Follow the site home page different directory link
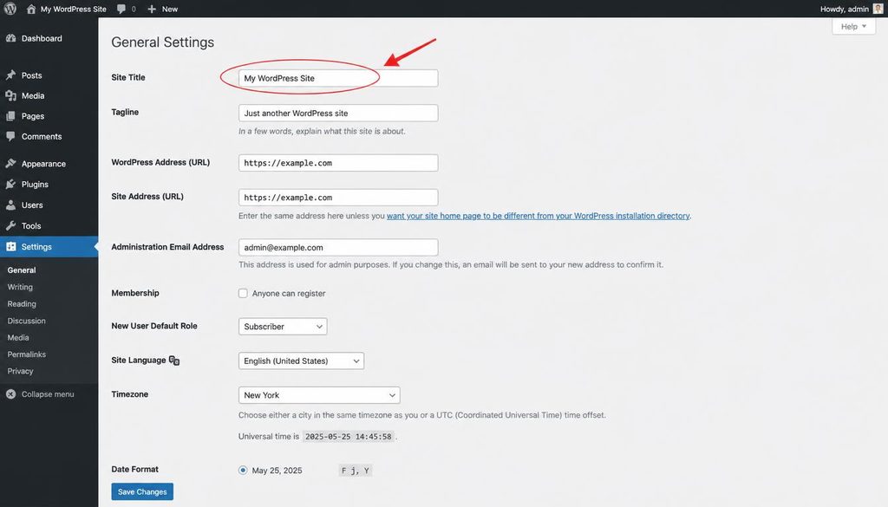 [538, 216]
